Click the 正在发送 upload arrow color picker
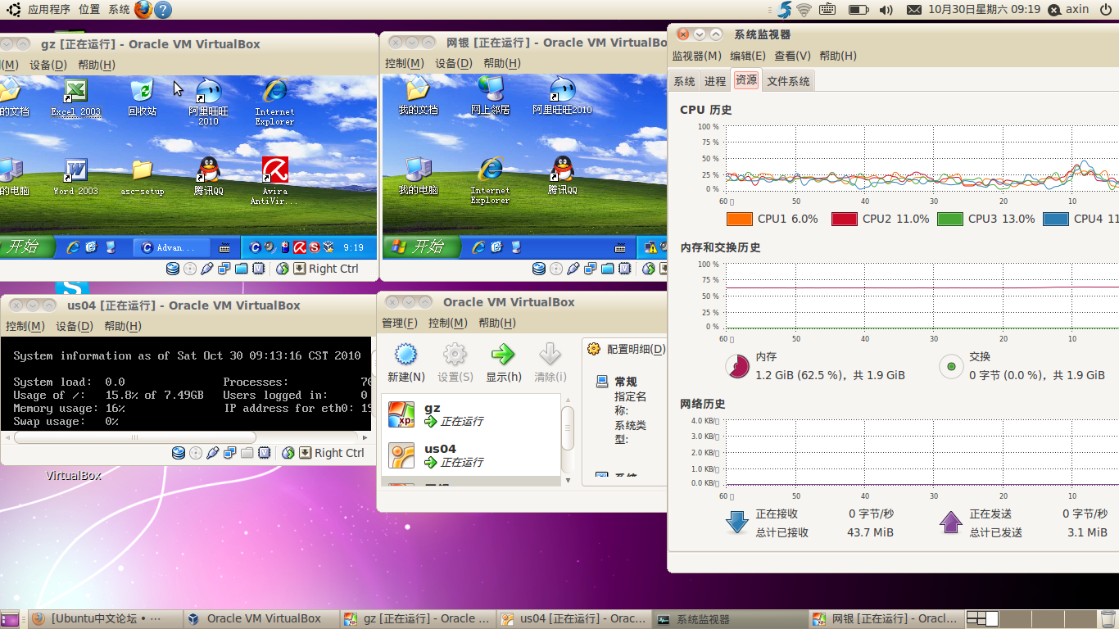 [951, 523]
